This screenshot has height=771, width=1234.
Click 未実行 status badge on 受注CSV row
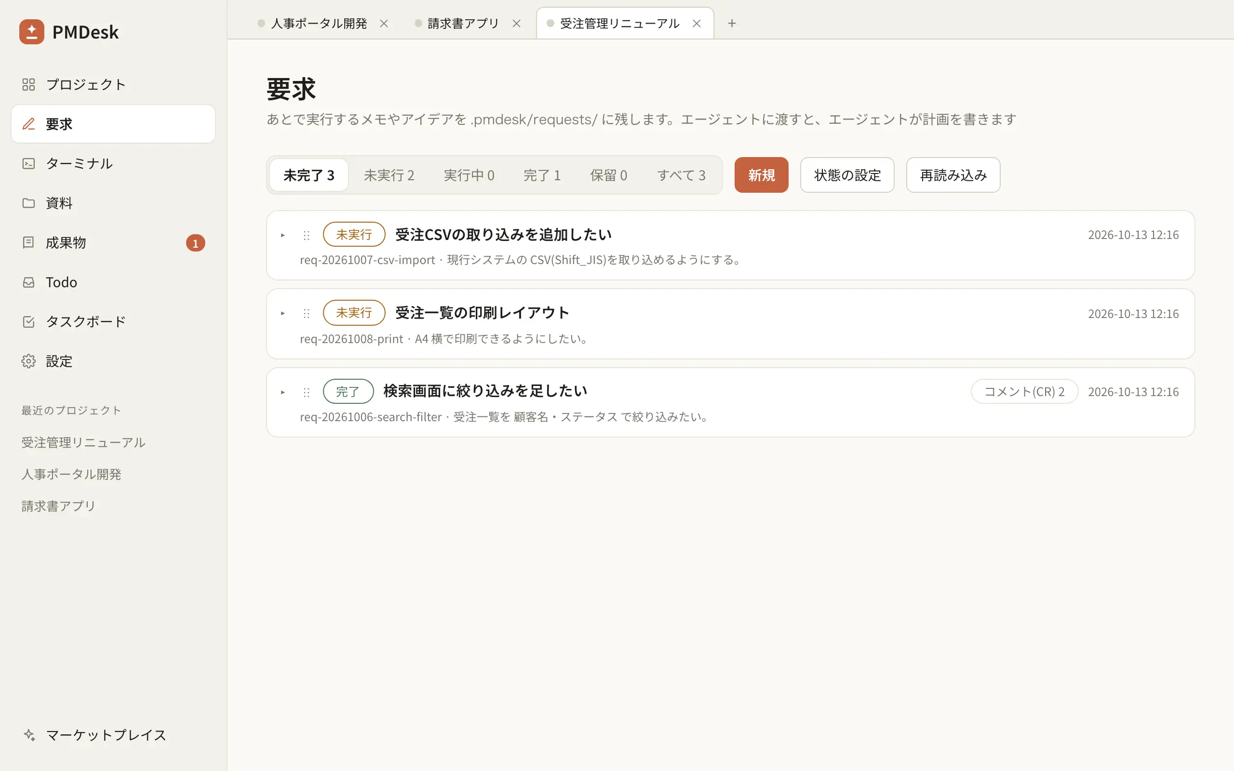pyautogui.click(x=354, y=235)
